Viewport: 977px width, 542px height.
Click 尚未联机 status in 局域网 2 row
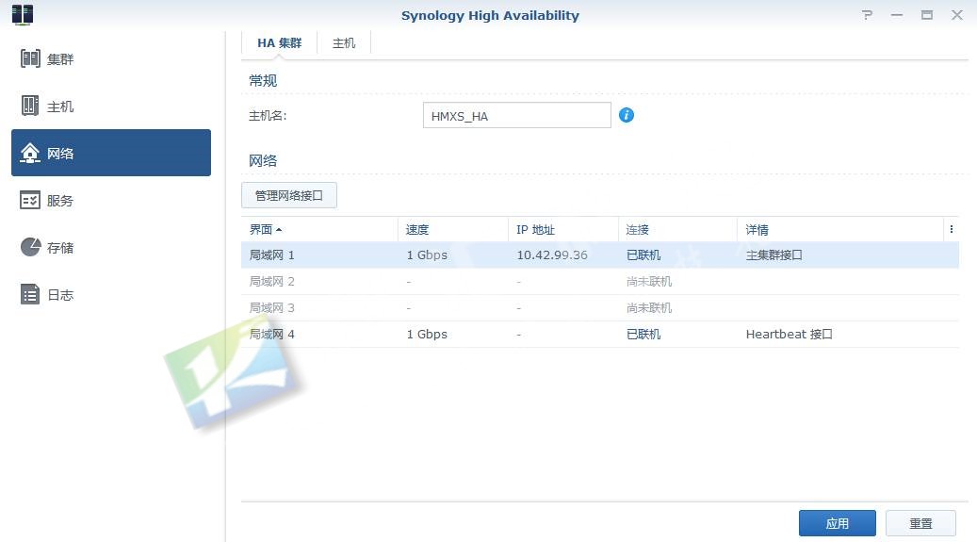tap(648, 281)
